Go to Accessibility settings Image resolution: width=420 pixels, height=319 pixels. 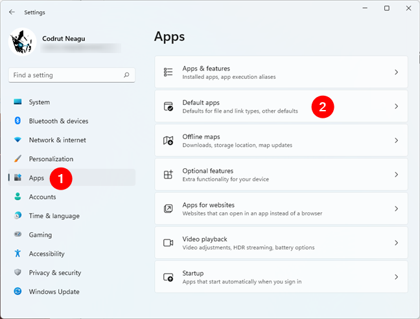click(72, 254)
